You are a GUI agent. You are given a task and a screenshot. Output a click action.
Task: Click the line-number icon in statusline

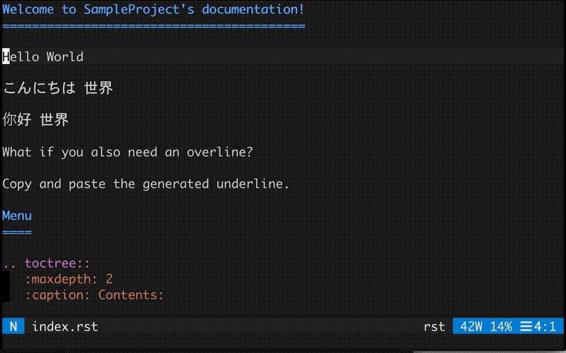click(x=526, y=327)
